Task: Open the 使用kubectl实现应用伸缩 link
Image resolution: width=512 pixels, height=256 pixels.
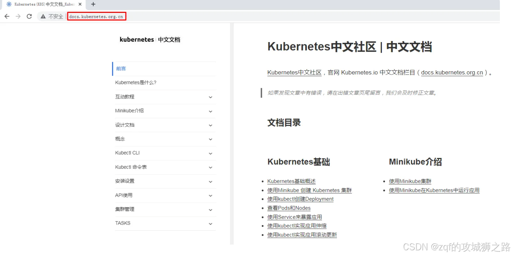Action: point(297,226)
